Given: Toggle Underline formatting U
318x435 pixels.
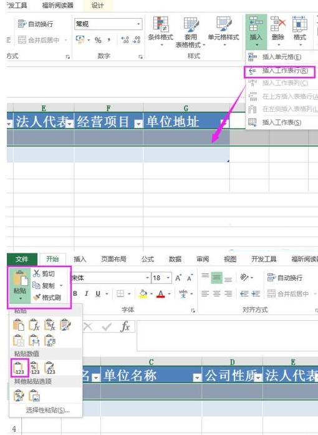Looking at the screenshot, I should click(98, 293).
